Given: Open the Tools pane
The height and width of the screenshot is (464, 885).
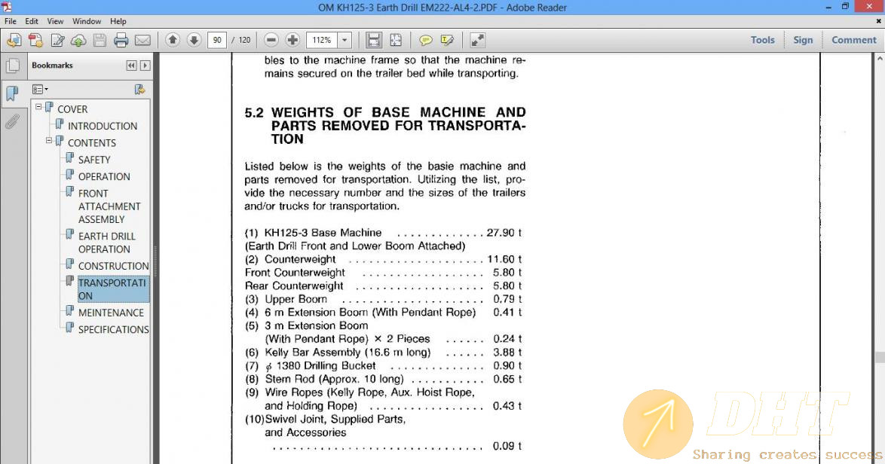Looking at the screenshot, I should (763, 40).
